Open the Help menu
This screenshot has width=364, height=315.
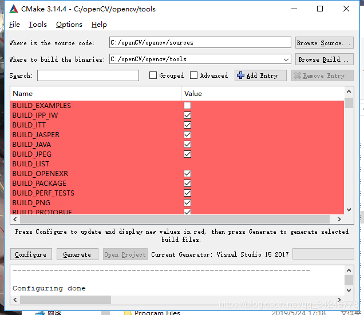click(x=99, y=25)
